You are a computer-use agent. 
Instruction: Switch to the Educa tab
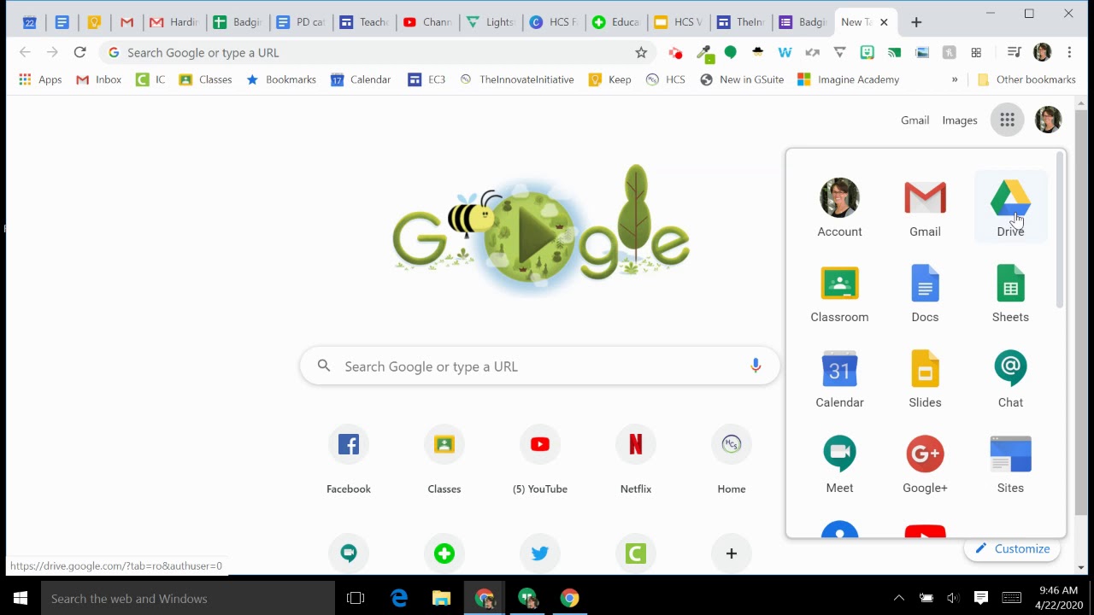(616, 22)
